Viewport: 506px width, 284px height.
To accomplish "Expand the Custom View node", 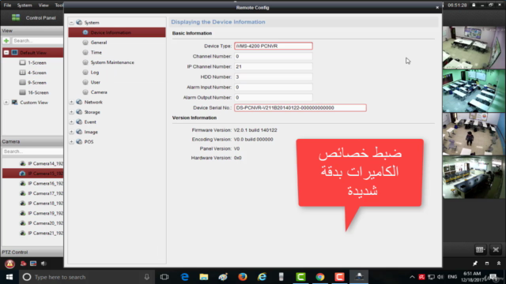I will pyautogui.click(x=6, y=103).
